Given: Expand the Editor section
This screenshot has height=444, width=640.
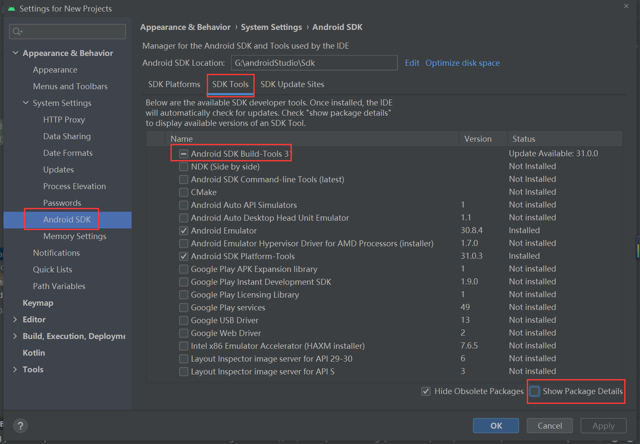Looking at the screenshot, I should coord(15,319).
